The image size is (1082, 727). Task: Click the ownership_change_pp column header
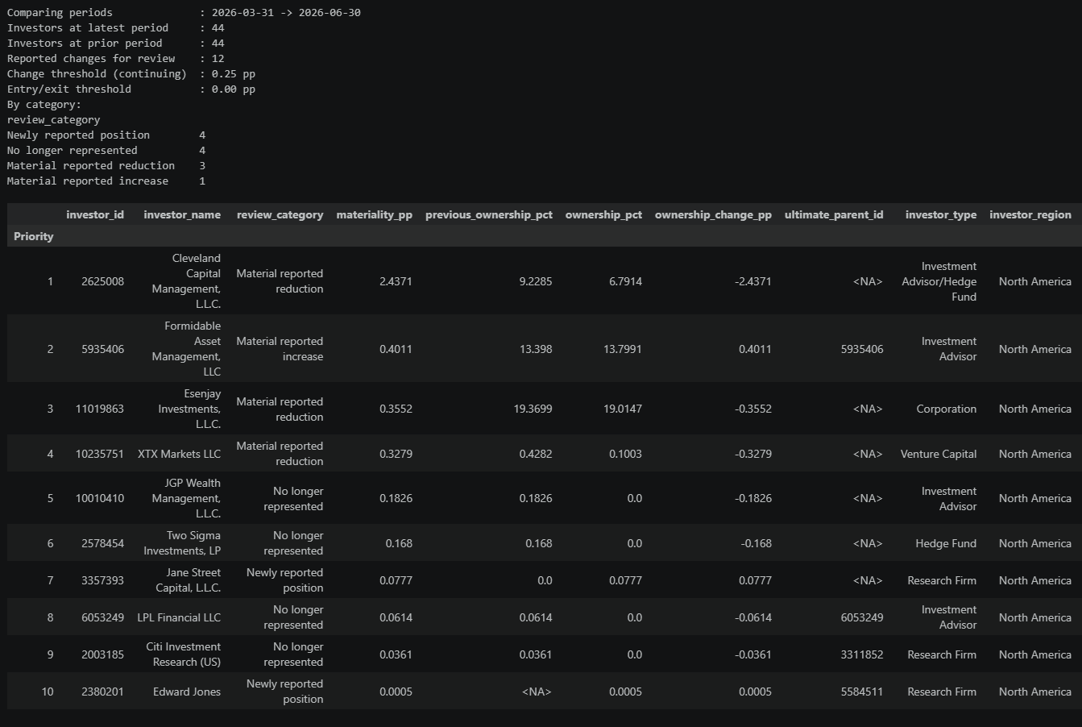coord(713,214)
